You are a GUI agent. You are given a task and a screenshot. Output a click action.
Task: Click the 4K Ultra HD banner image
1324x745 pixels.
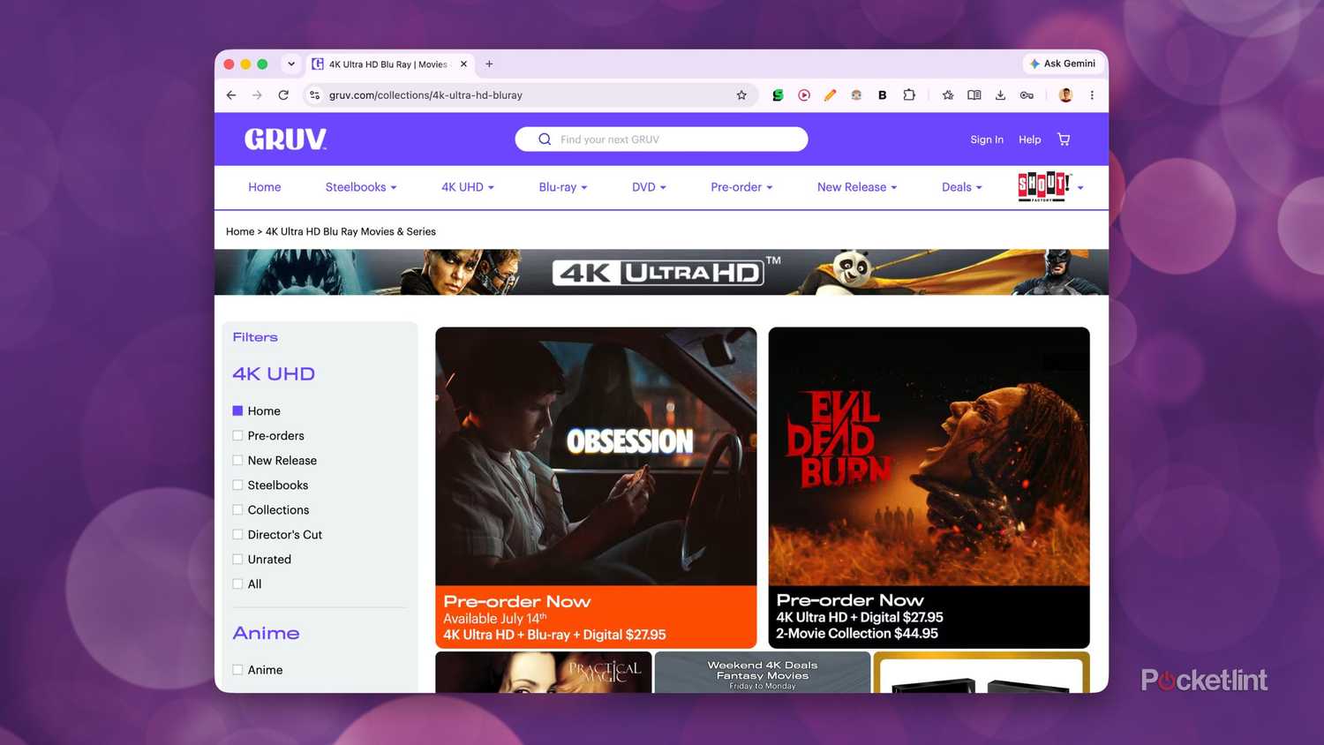point(661,272)
